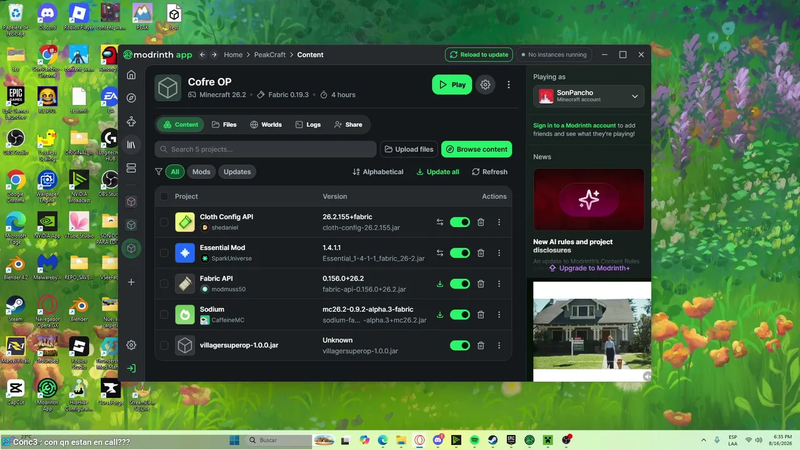The image size is (800, 450).
Task: Filter content by Mods
Action: [201, 172]
